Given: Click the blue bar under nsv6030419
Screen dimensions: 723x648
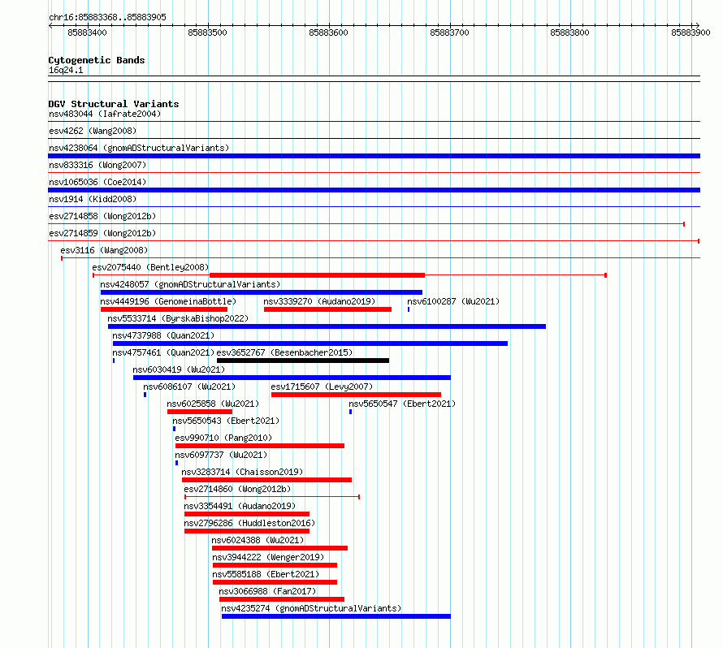Looking at the screenshot, I should pyautogui.click(x=292, y=378).
